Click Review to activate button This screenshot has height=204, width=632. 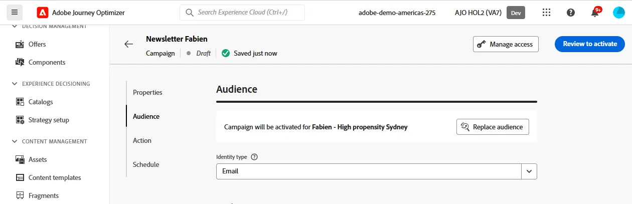(x=590, y=44)
